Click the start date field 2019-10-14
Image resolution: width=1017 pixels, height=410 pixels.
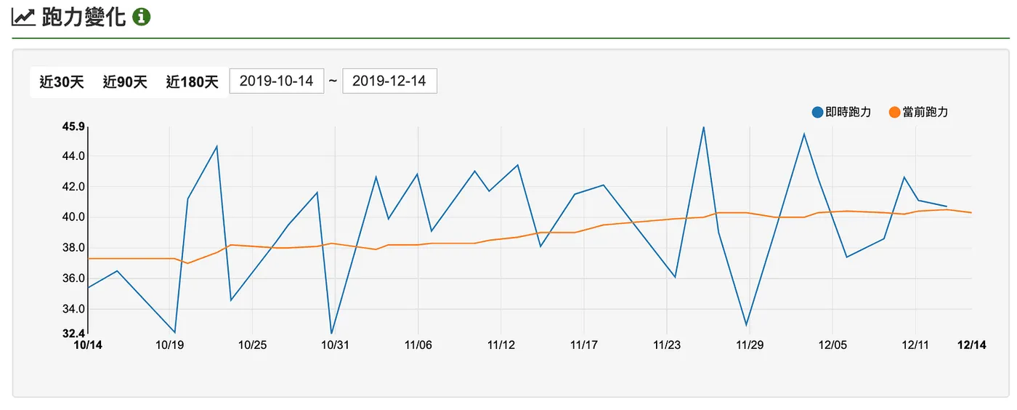click(277, 81)
